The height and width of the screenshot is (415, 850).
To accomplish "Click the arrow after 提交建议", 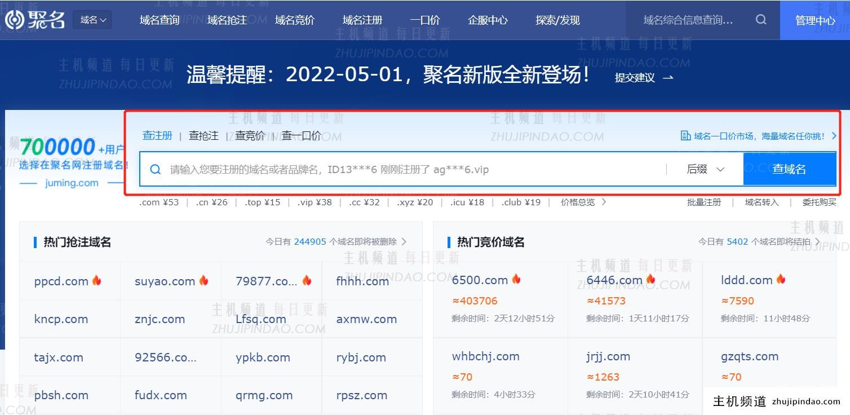I will (x=668, y=78).
